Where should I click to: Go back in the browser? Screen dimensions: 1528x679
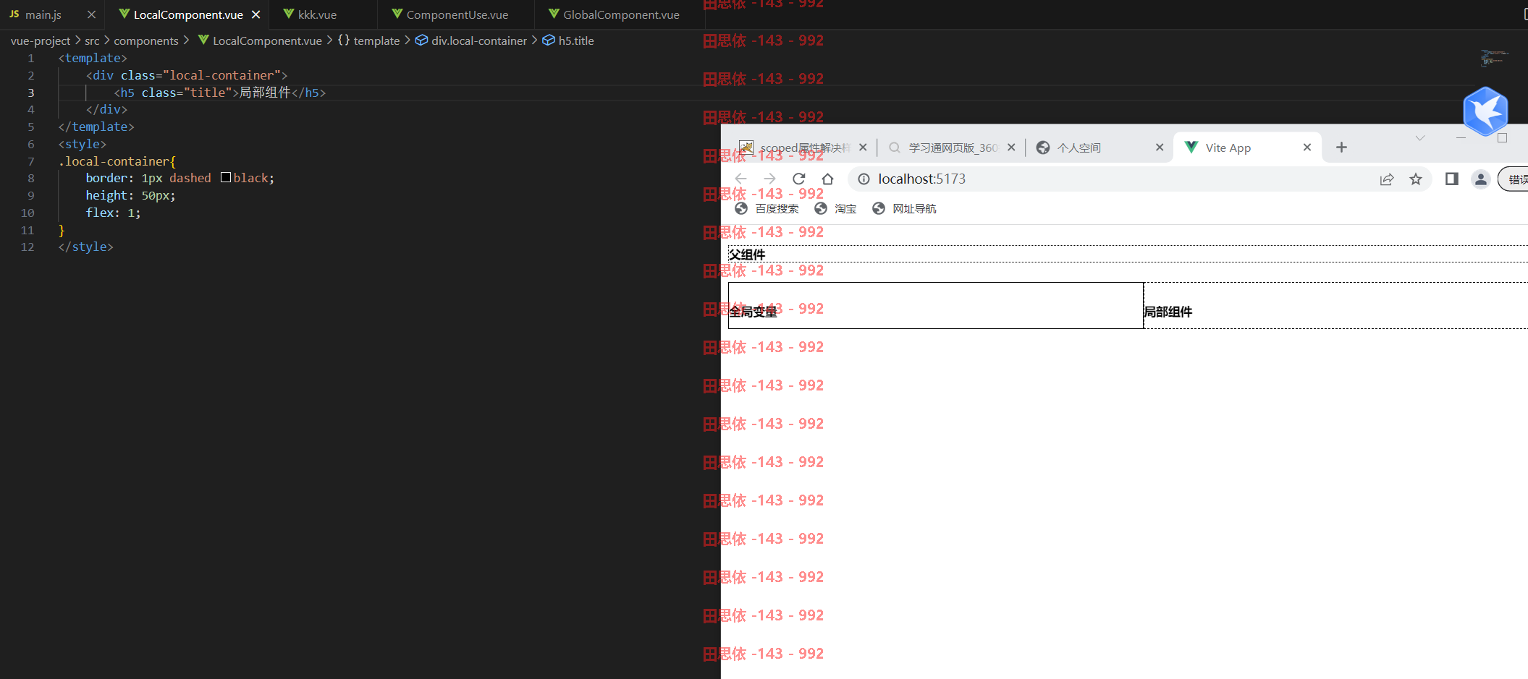click(740, 179)
